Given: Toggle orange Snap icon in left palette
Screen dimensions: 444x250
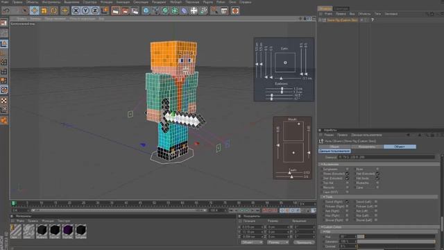Looking at the screenshot, I should pos(4,120).
